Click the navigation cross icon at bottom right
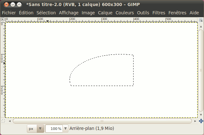Image resolution: width=204 pixels, height=135 pixels. [x=201, y=121]
